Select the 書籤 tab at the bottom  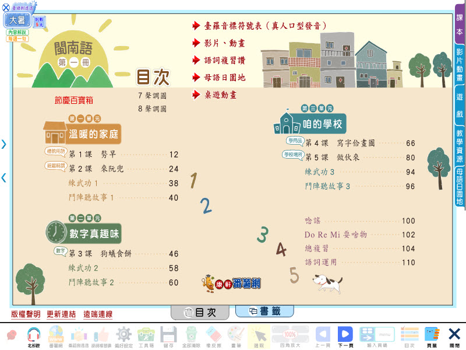[264, 311]
